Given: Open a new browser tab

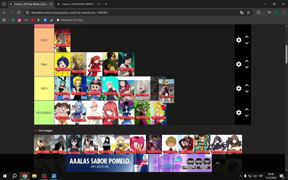Looking at the screenshot, I should (x=106, y=4).
